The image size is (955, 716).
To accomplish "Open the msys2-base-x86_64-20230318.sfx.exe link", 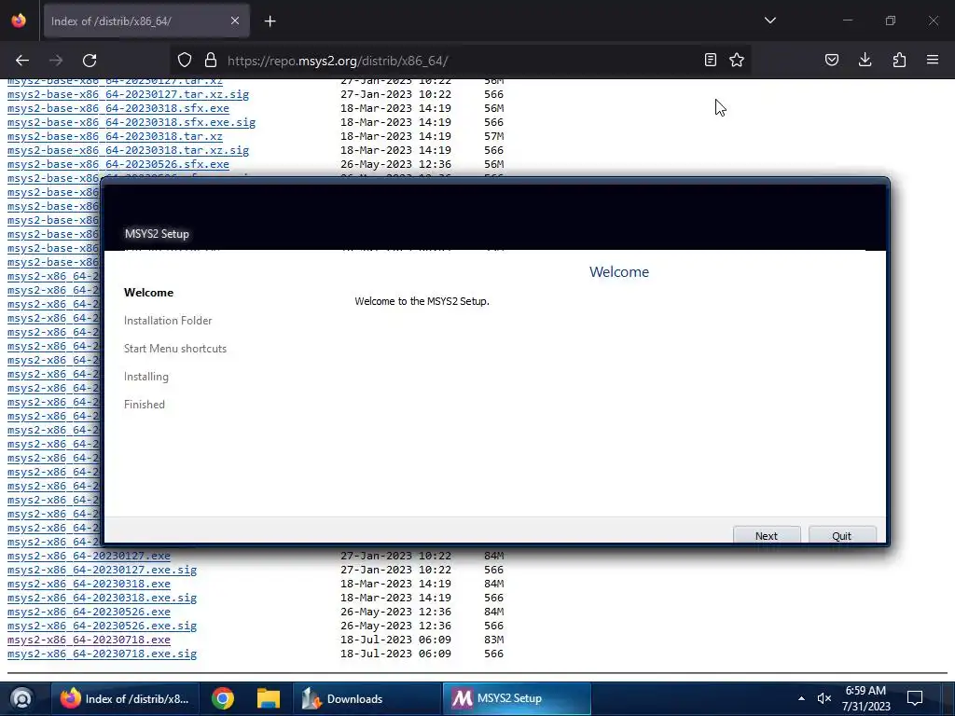I will pos(118,108).
